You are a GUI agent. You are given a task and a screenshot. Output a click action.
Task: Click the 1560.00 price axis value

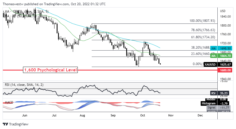click(x=225, y=79)
